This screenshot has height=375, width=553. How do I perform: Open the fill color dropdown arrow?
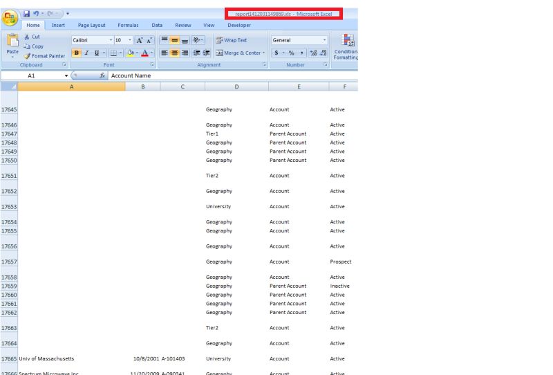137,53
